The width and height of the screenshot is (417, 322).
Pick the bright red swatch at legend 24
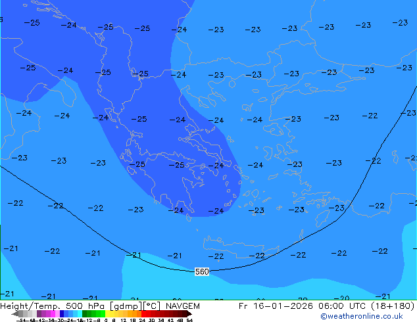click(143, 313)
